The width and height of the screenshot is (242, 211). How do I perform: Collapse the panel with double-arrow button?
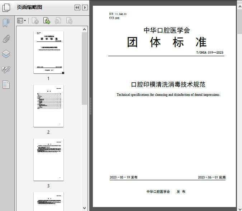(x=77, y=8)
